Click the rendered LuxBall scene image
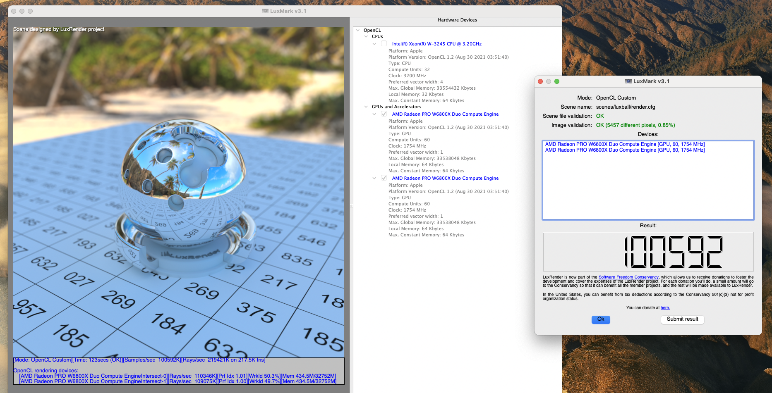The height and width of the screenshot is (393, 772). 179,192
